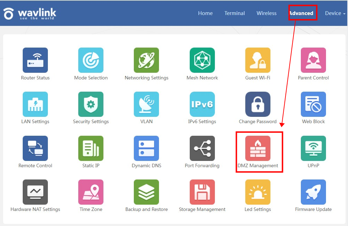This screenshot has height=226, width=348.
Task: Open Security Settings shield icon
Action: pyautogui.click(x=91, y=104)
